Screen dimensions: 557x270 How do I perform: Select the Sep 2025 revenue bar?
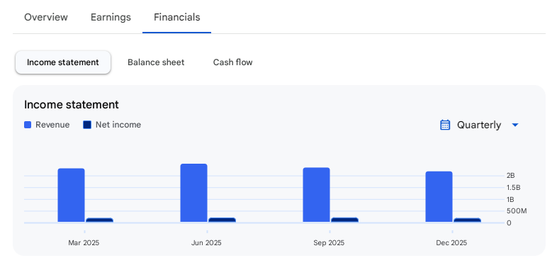(x=316, y=195)
